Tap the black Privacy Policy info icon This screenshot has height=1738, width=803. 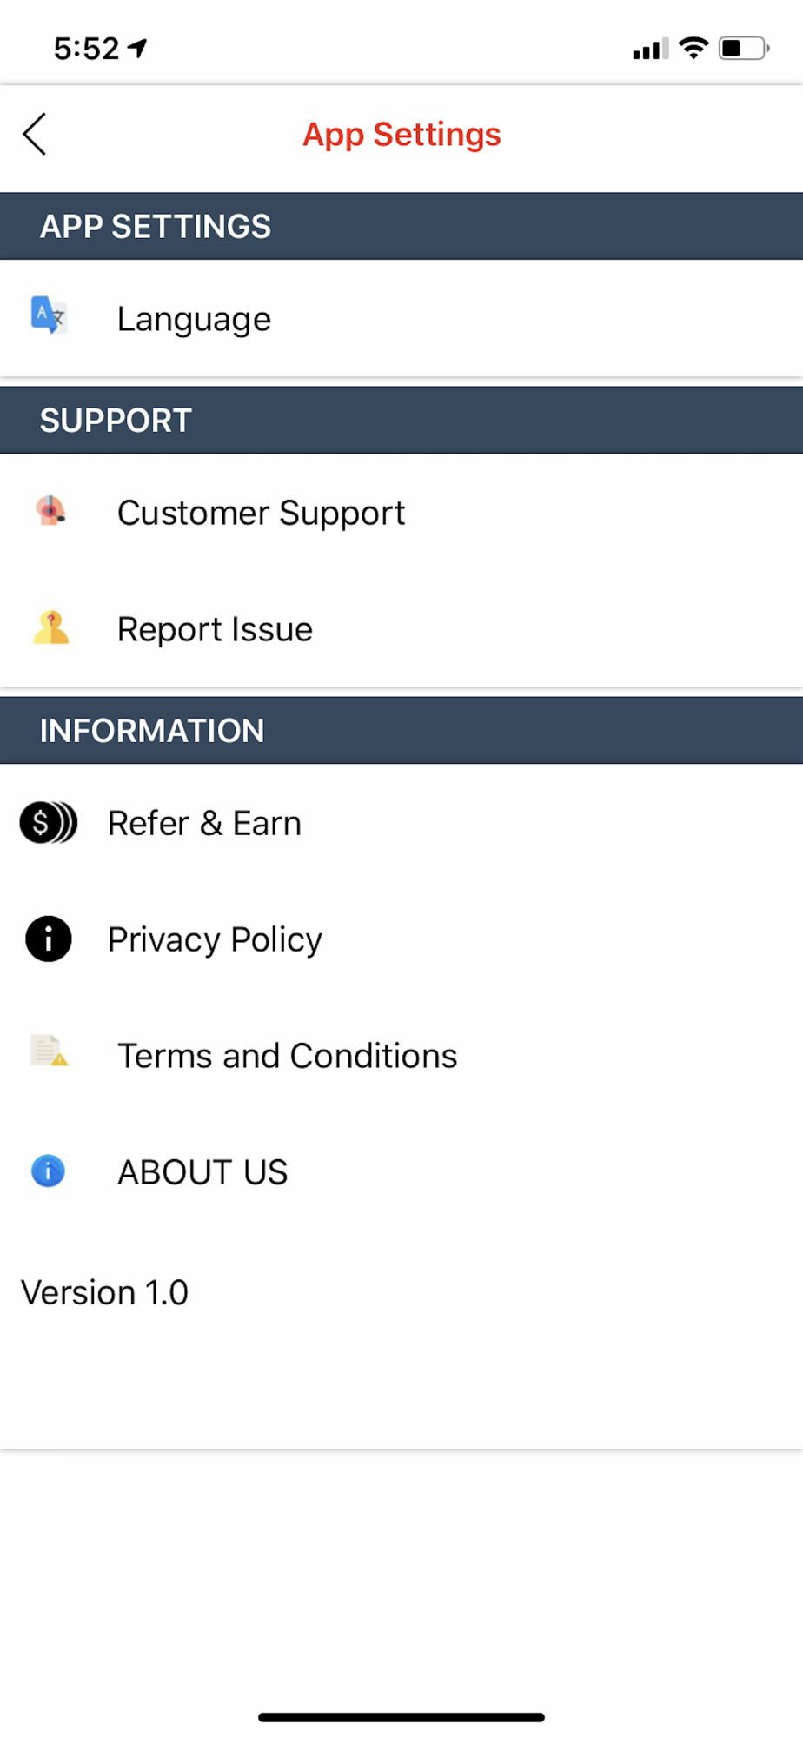point(49,939)
